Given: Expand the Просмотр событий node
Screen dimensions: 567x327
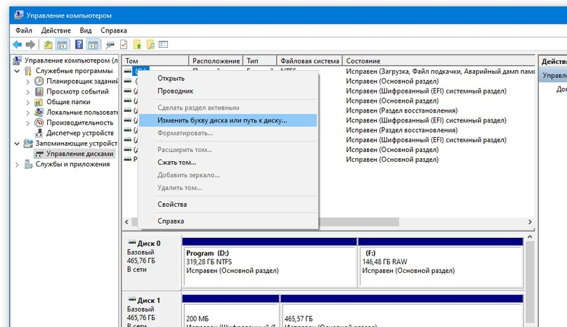Looking at the screenshot, I should point(28,92).
